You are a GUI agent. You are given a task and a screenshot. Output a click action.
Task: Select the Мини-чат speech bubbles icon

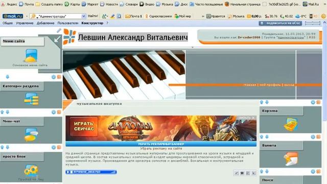click(x=31, y=134)
